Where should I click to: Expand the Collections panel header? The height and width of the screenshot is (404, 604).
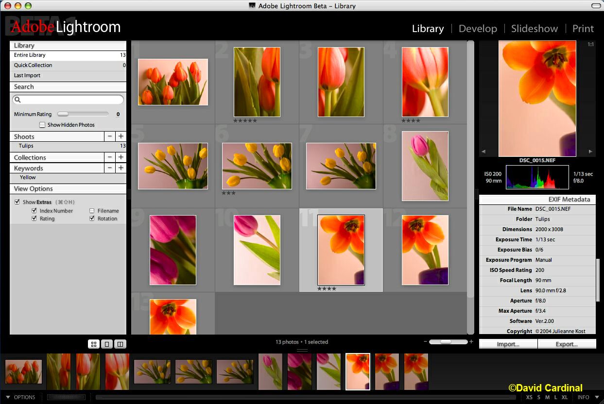pyautogui.click(x=57, y=157)
